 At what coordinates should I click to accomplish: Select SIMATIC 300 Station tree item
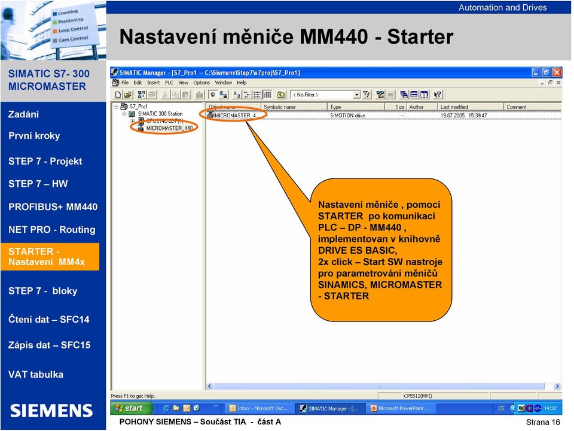pyautogui.click(x=160, y=114)
